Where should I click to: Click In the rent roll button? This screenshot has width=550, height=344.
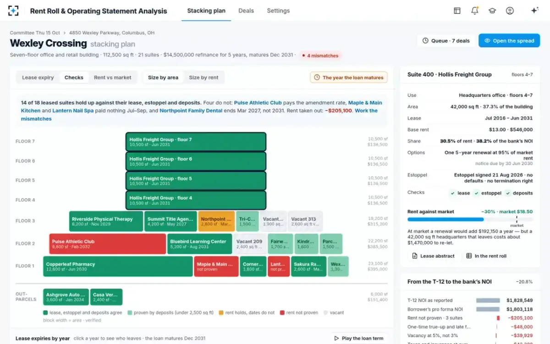point(486,256)
